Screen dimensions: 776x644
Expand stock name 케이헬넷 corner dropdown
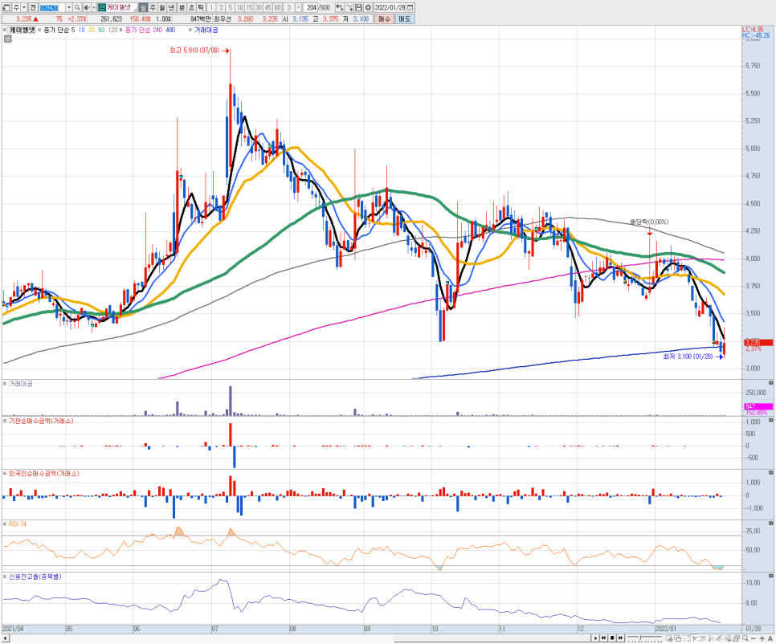coord(135,9)
